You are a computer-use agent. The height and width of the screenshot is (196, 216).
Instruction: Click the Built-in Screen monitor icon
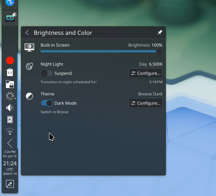tap(29, 48)
